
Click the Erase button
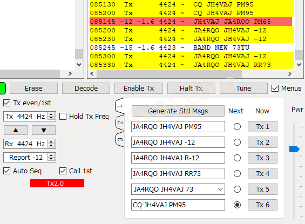[x=33, y=89]
